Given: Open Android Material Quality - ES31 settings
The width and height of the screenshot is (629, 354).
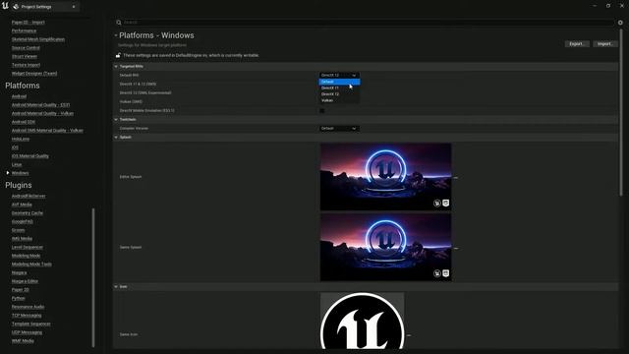Looking at the screenshot, I should (40, 105).
